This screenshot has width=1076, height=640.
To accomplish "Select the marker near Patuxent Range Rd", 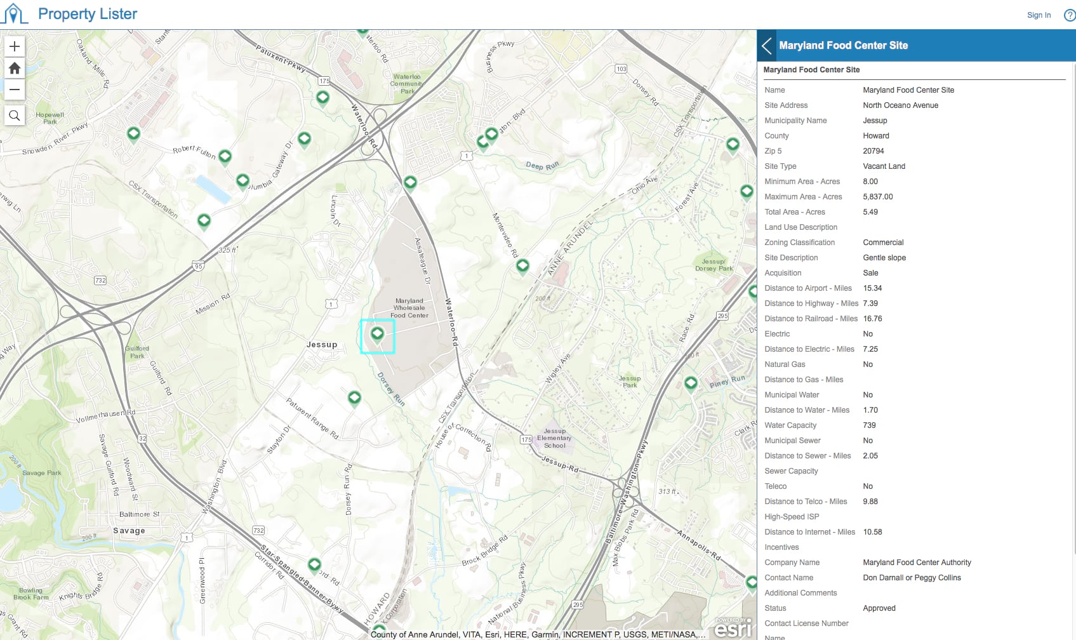I will 354,398.
